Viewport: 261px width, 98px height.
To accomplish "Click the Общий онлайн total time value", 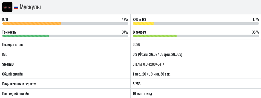I will click(151, 74).
